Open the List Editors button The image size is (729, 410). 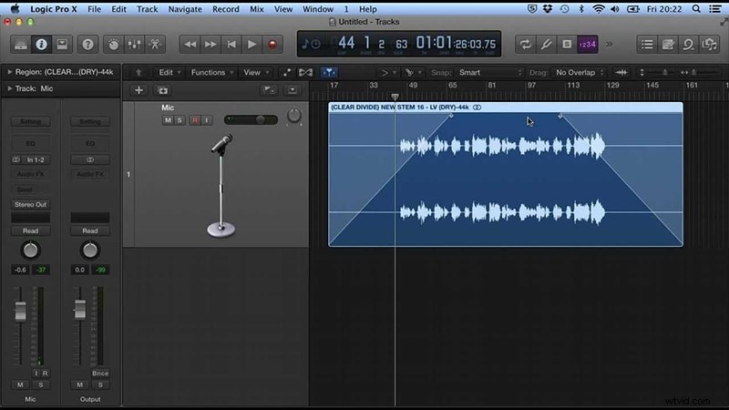(647, 44)
